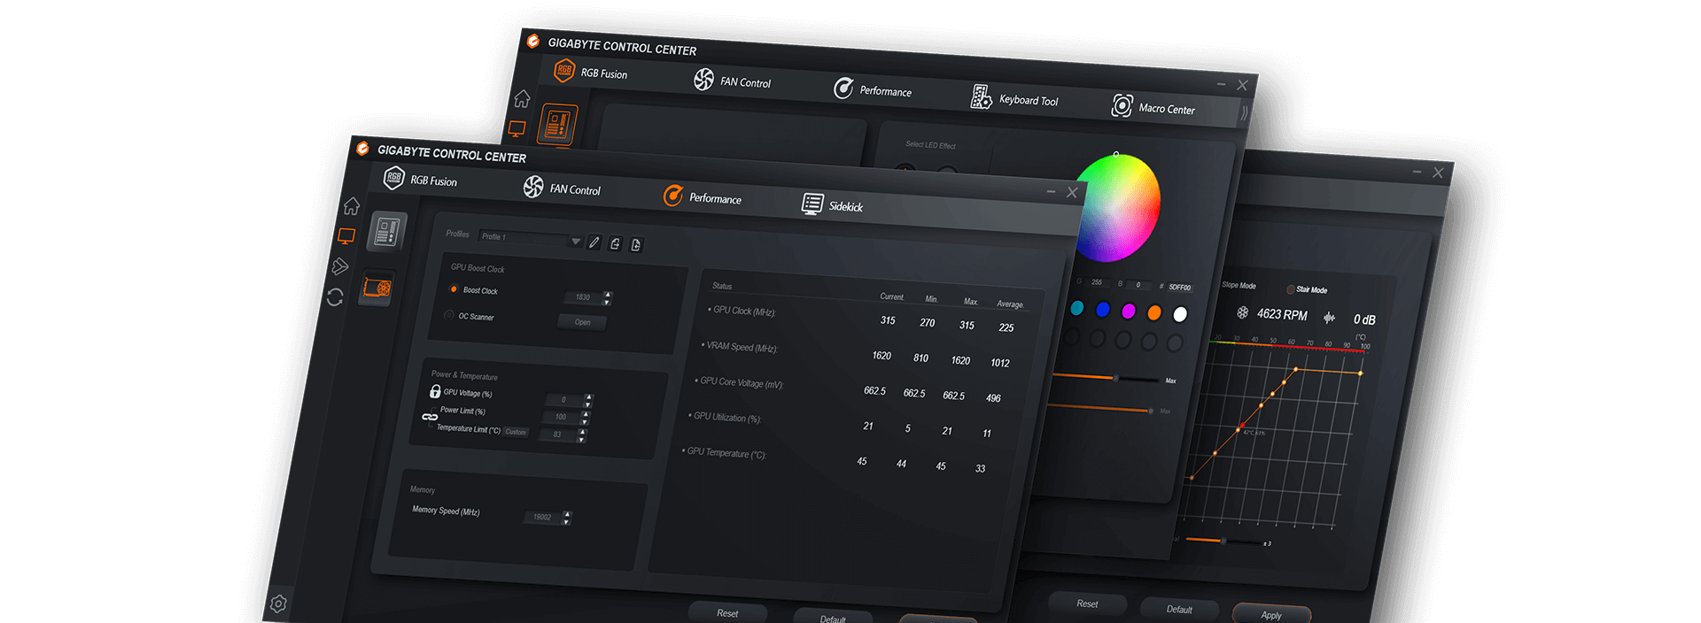Switch to Macro Center tab

[x=1153, y=107]
